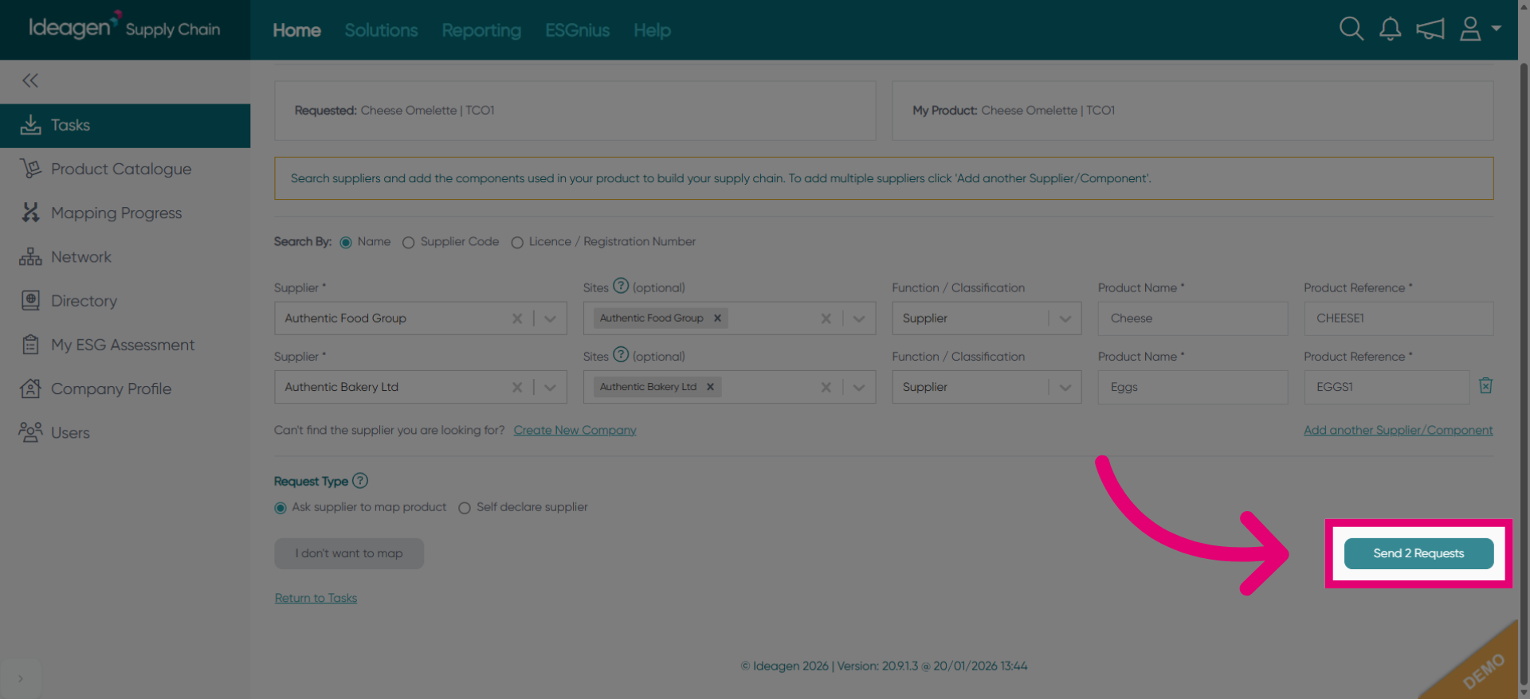
Task: Remove the Authentic Food Group site tag
Action: click(x=717, y=318)
